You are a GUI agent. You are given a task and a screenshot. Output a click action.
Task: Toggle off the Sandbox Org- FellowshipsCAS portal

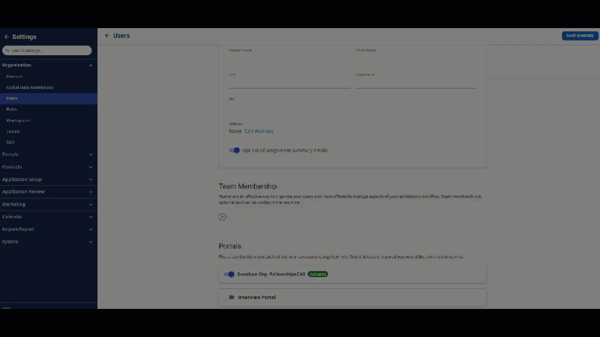tap(229, 274)
